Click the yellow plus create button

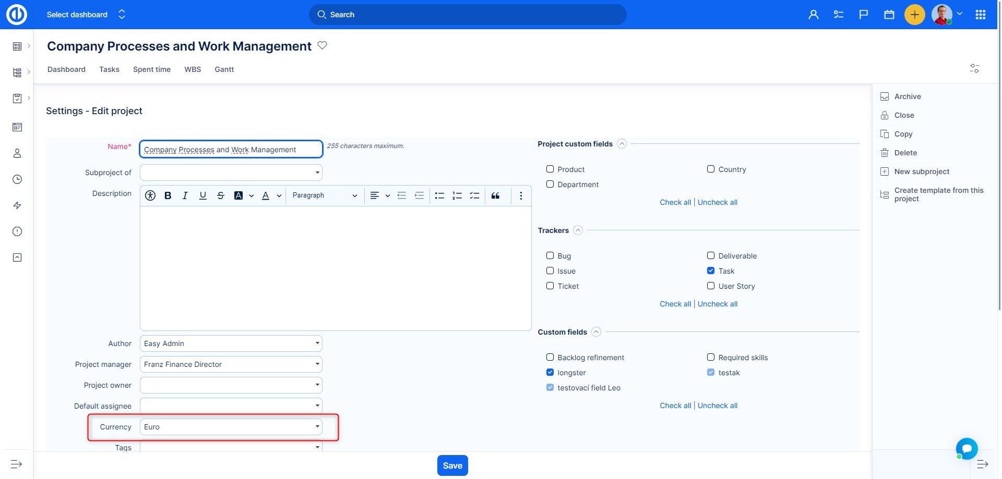point(914,15)
